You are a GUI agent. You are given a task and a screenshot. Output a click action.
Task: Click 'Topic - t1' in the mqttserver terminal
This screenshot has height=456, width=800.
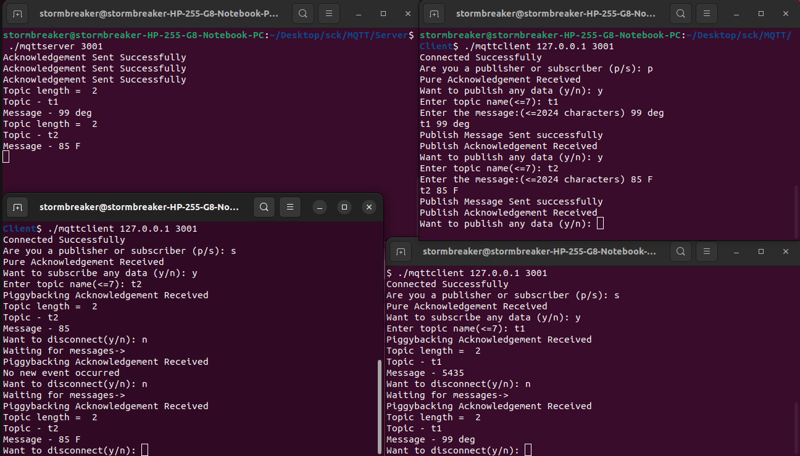pyautogui.click(x=31, y=102)
